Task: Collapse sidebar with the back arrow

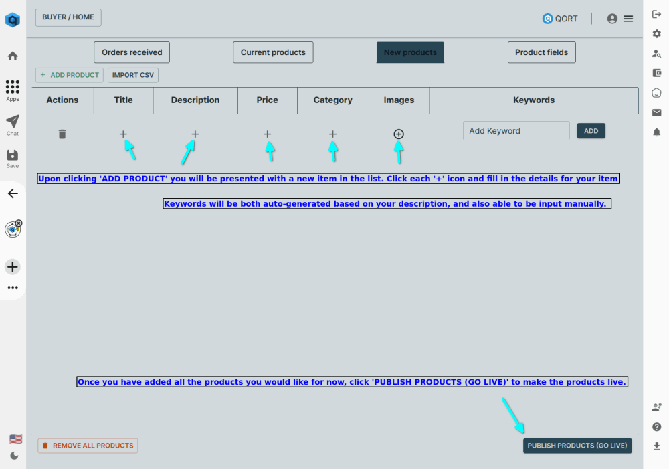Action: pyautogui.click(x=13, y=193)
